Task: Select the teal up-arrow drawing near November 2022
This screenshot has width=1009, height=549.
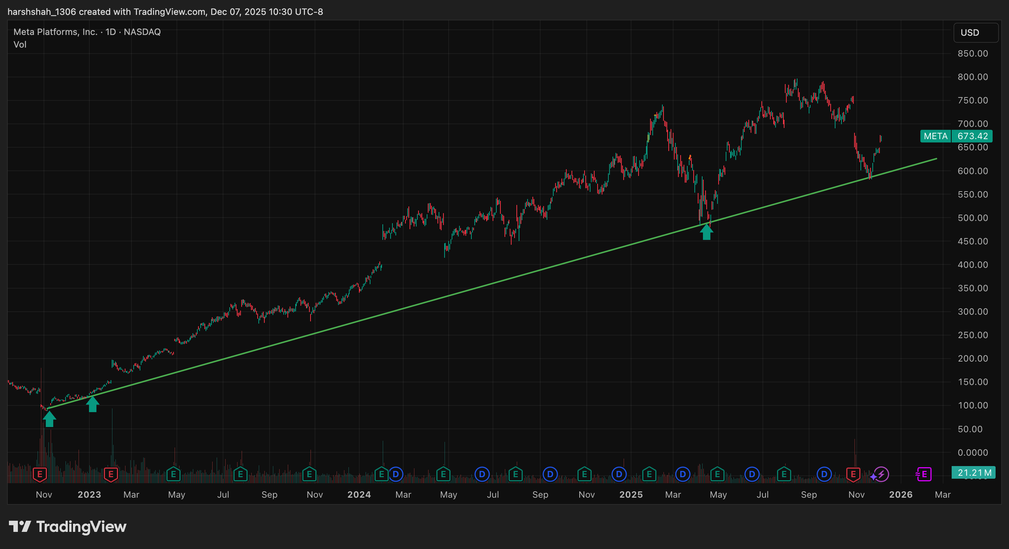Action: [x=50, y=421]
